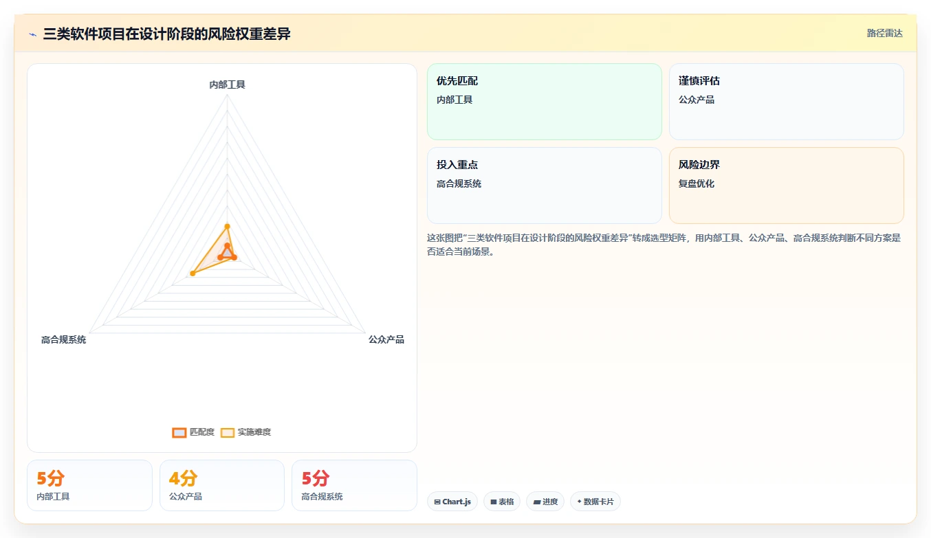Screen dimensions: 931x538
Task: Click the description paragraph starting 这张图把
Action: [x=664, y=245]
